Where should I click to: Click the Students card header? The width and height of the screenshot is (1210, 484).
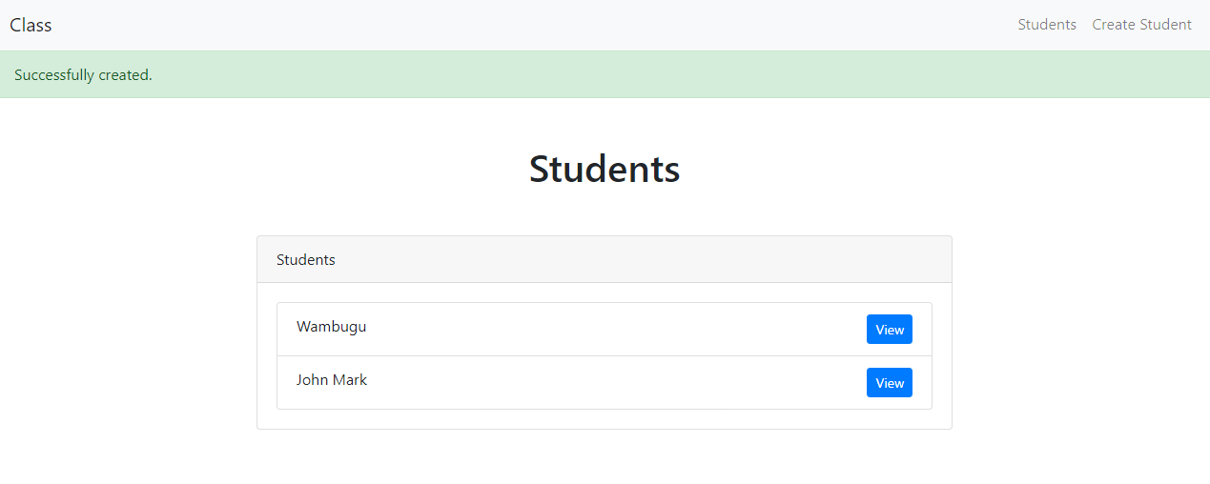[x=604, y=259]
